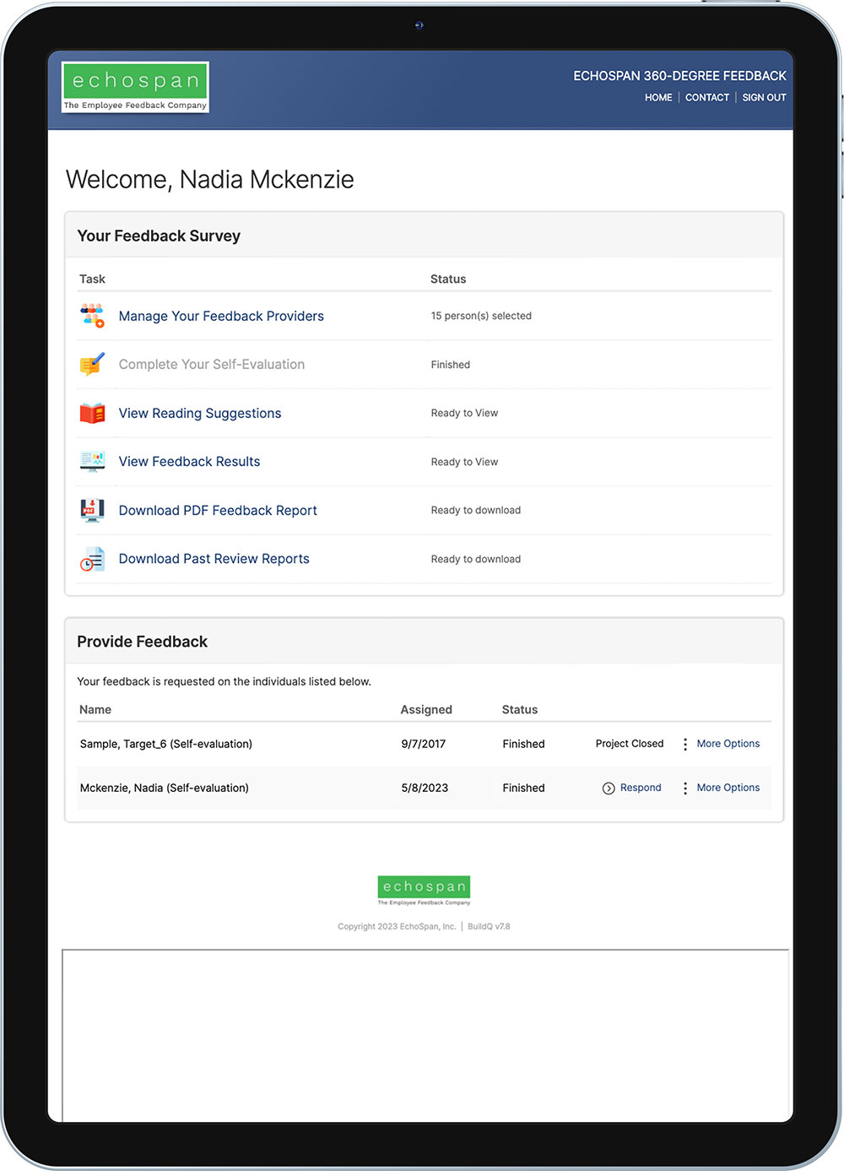This screenshot has height=1171, width=844.
Task: Click the 'Status' column header in Provide Feedback
Action: coord(520,709)
